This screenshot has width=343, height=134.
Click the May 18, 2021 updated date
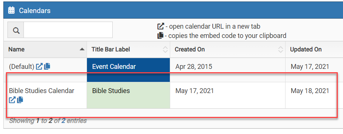tap(310, 90)
